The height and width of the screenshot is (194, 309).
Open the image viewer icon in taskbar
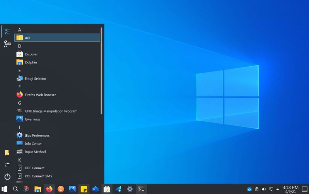pos(72,189)
